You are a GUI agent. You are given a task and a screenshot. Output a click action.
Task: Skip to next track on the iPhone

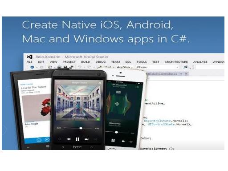pyautogui.click(x=123, y=141)
